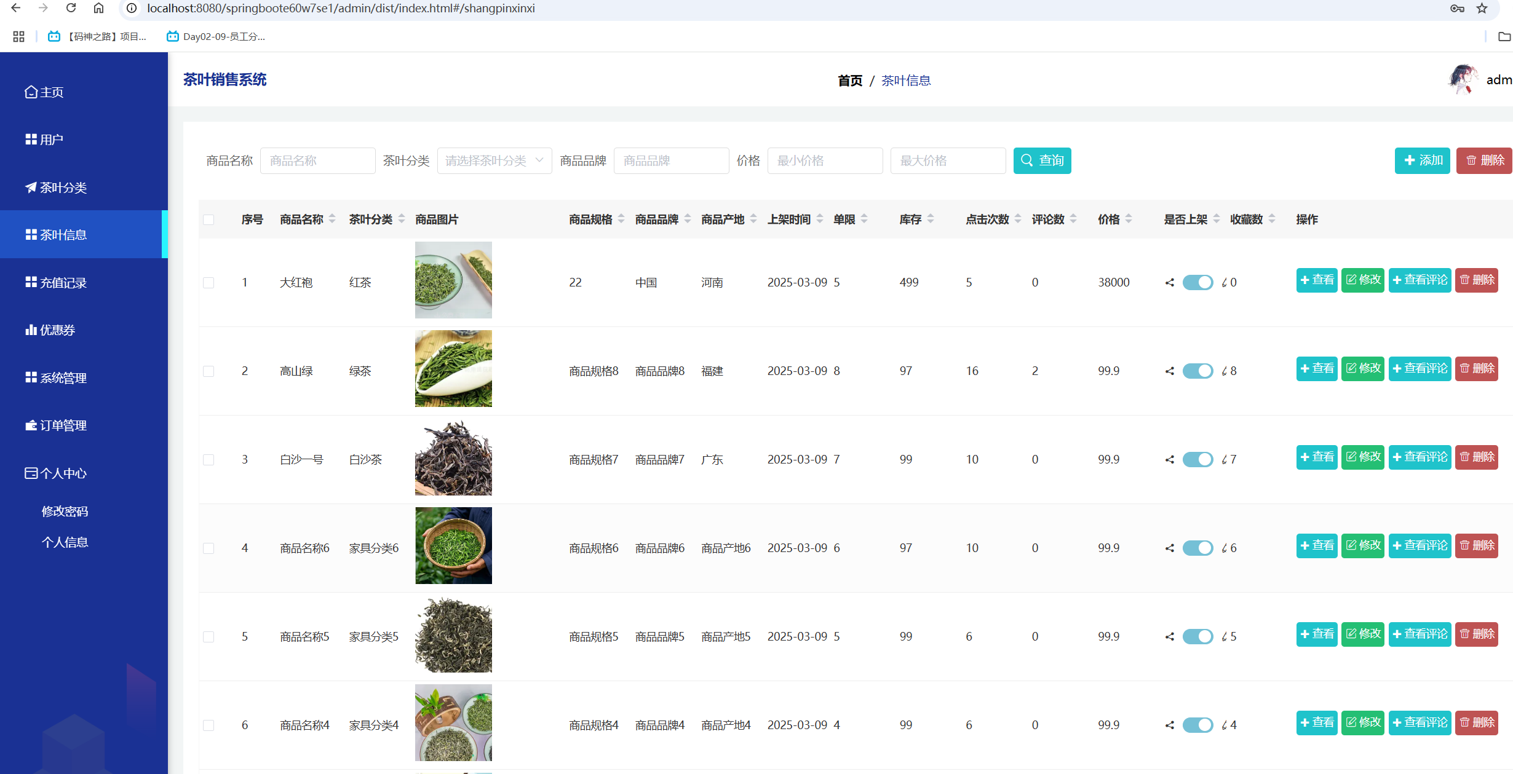Click the share icon in 大红袍 row

[x=1169, y=283]
